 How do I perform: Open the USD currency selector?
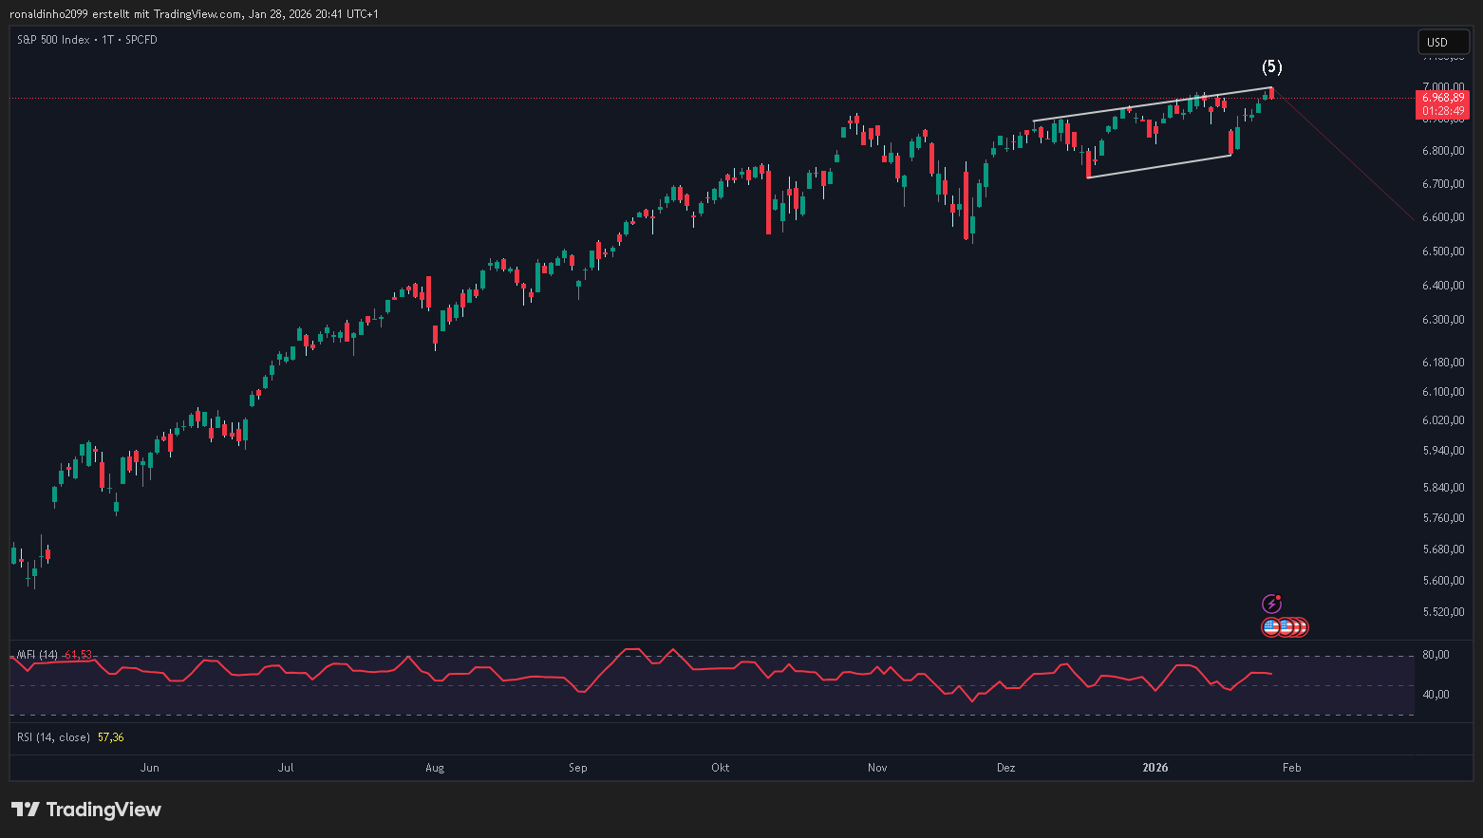pyautogui.click(x=1443, y=42)
